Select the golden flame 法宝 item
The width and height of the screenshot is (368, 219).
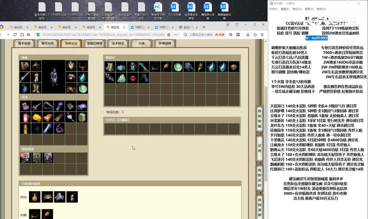(x=37, y=117)
